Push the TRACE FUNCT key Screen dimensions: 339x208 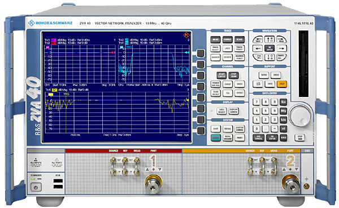pyautogui.click(x=240, y=48)
